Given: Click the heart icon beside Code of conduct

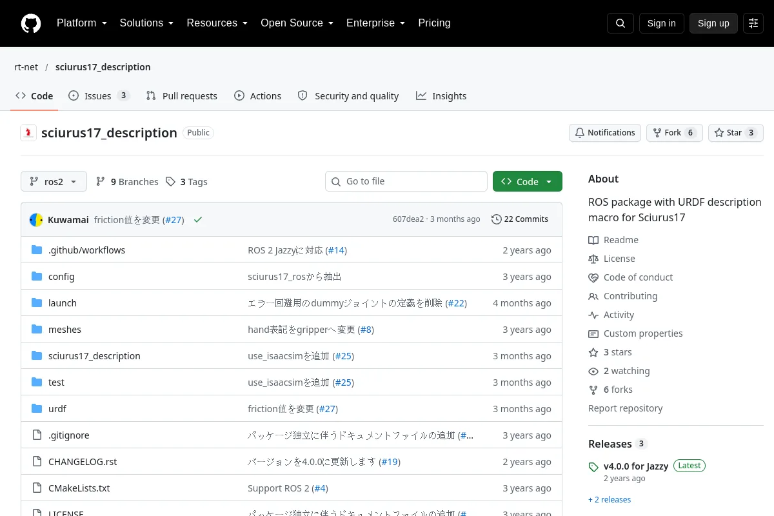Looking at the screenshot, I should point(593,277).
